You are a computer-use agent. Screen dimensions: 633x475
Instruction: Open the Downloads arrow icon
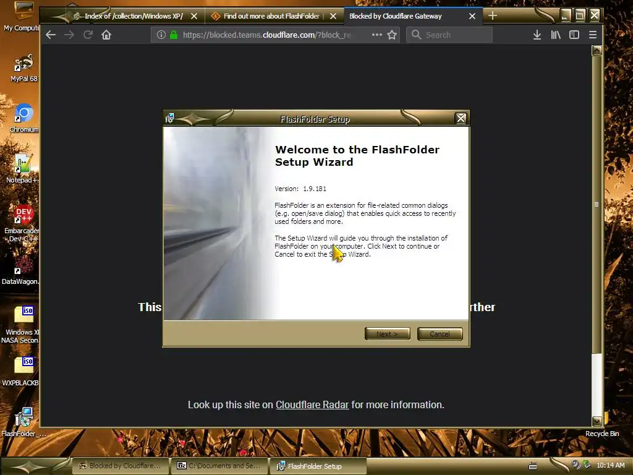(x=537, y=35)
